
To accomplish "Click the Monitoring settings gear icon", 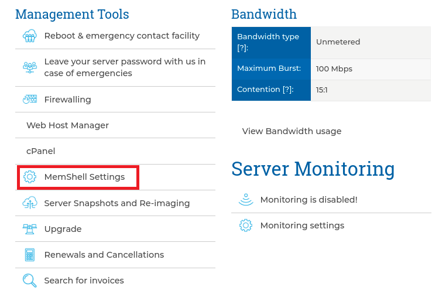I will coord(246,225).
